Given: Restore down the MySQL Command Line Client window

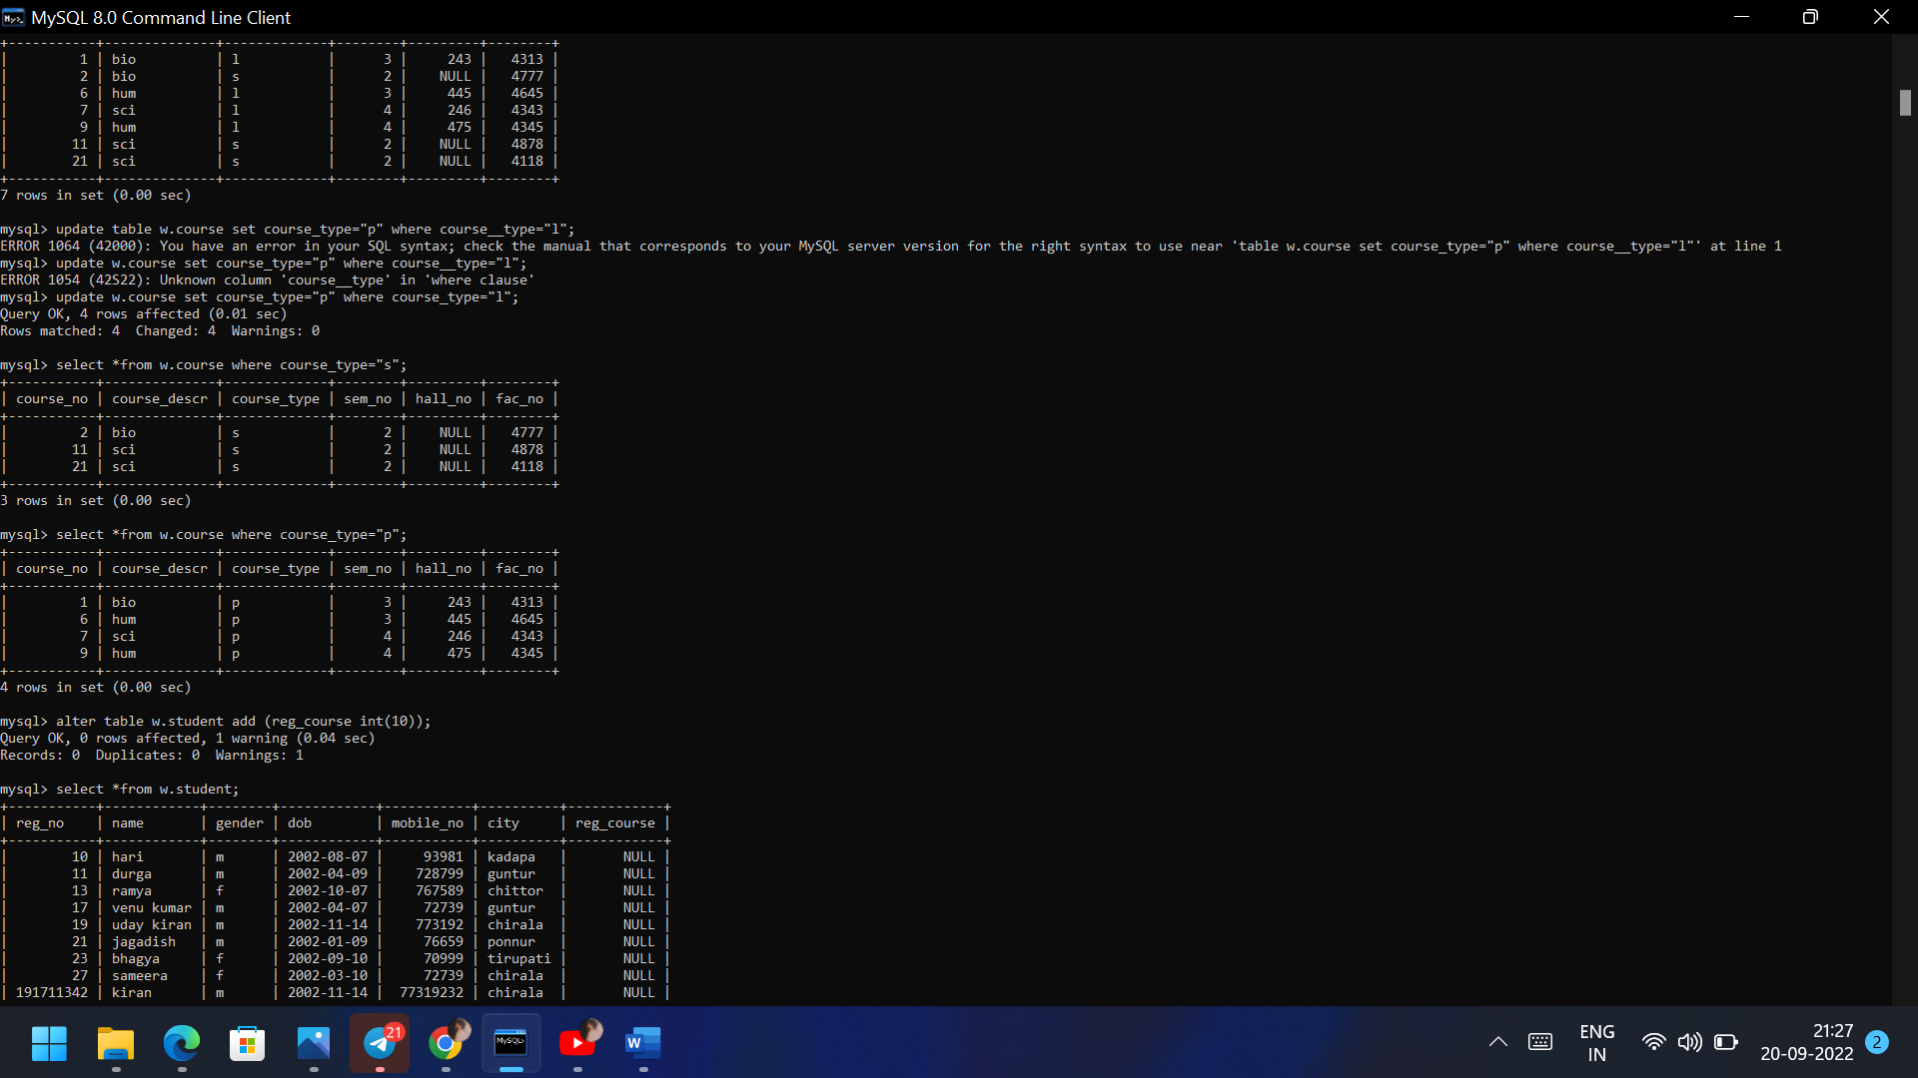Looking at the screenshot, I should click(x=1810, y=17).
